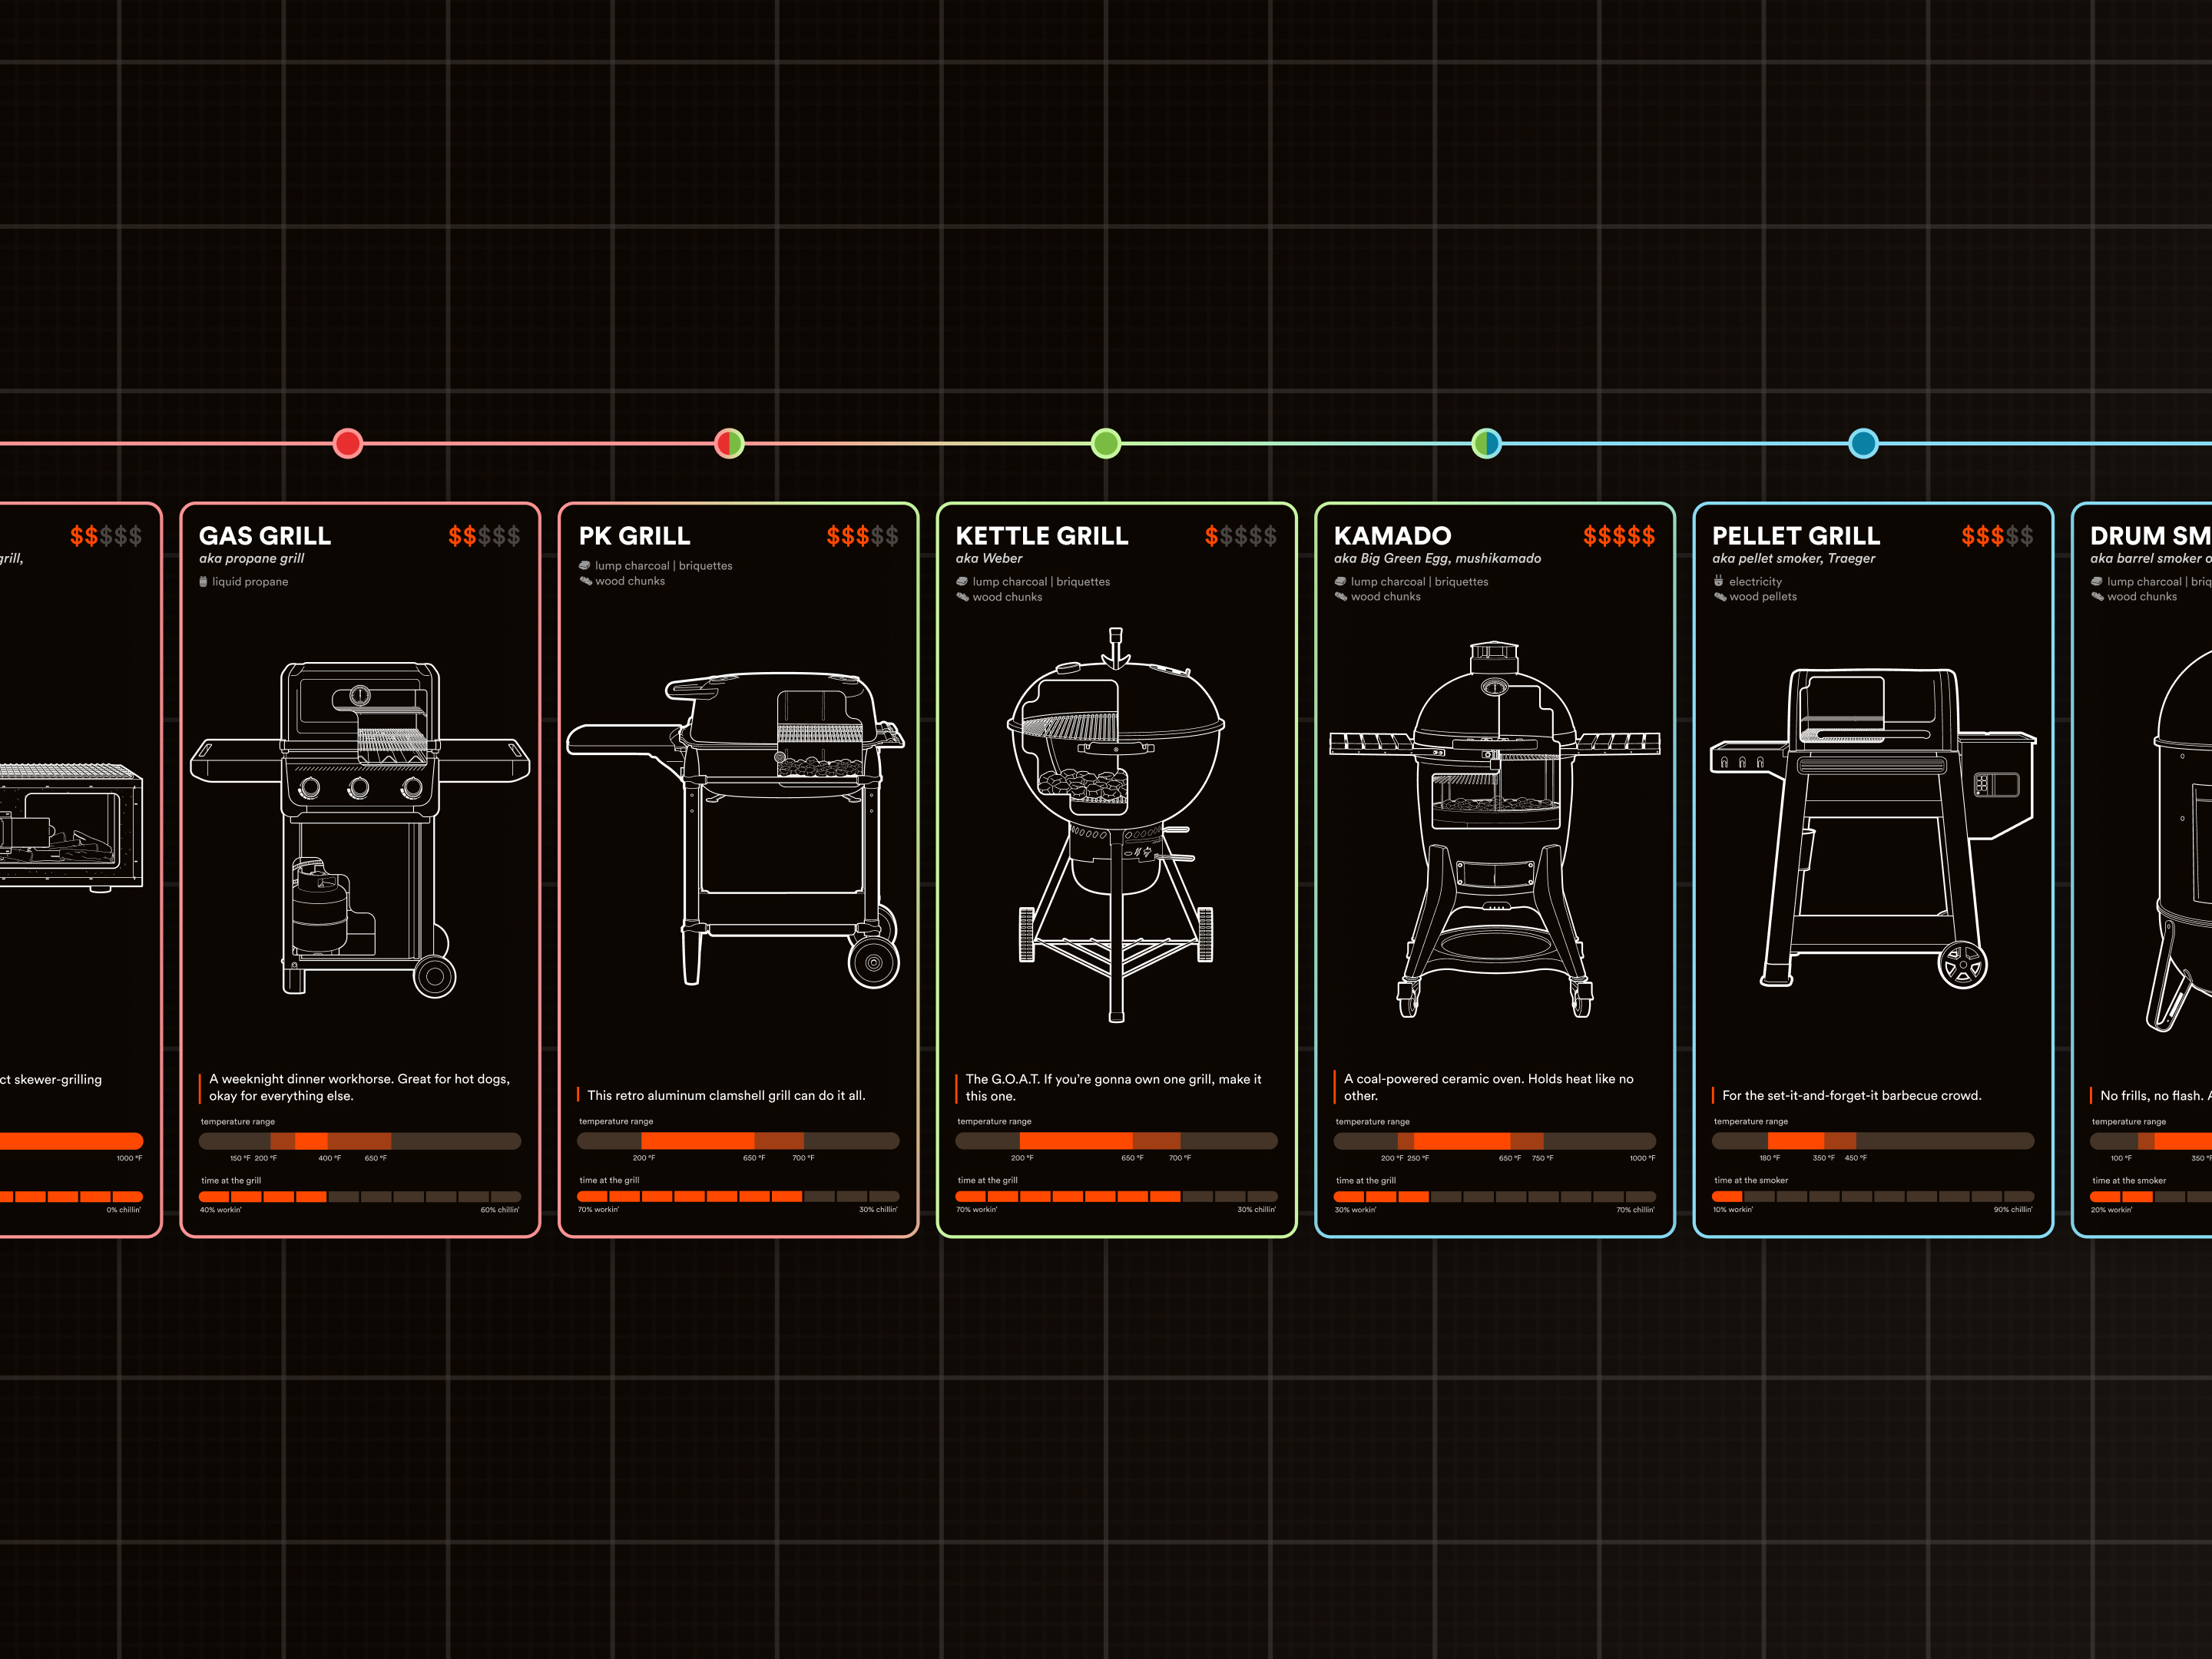Click the partially visible DRUM SM title
Viewport: 2212px width, 1659px height.
(2151, 536)
